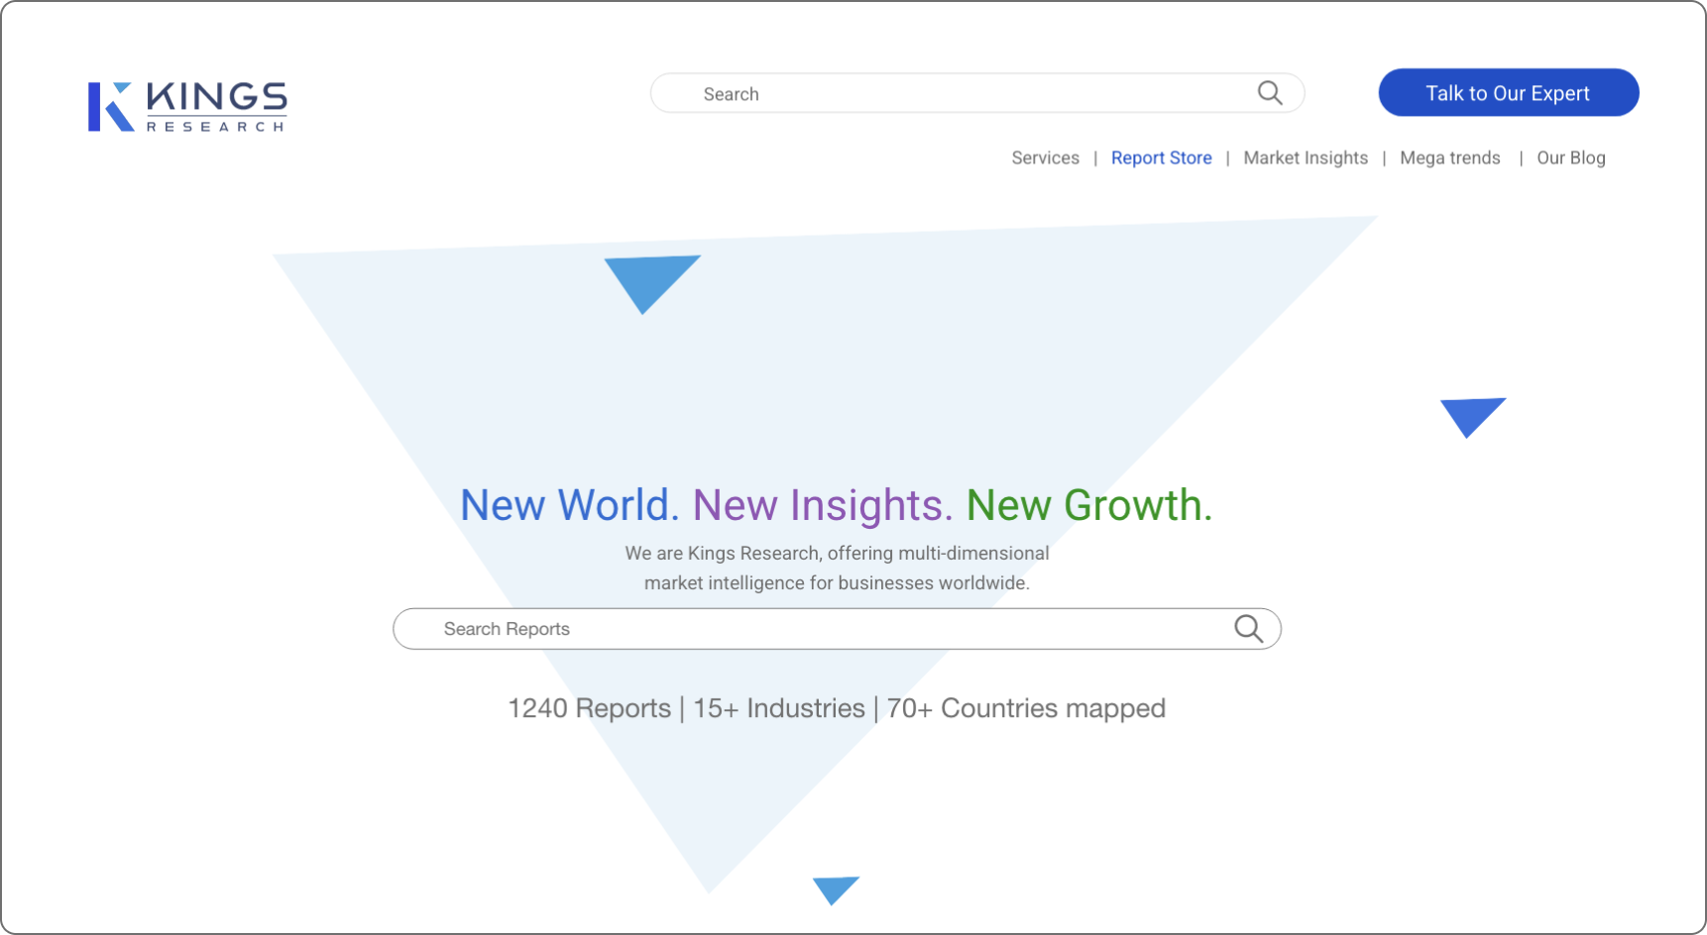Click the "New Insights." headline text
The width and height of the screenshot is (1707, 935).
822,505
